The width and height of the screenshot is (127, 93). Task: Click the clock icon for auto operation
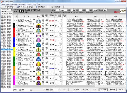pos(52,7)
